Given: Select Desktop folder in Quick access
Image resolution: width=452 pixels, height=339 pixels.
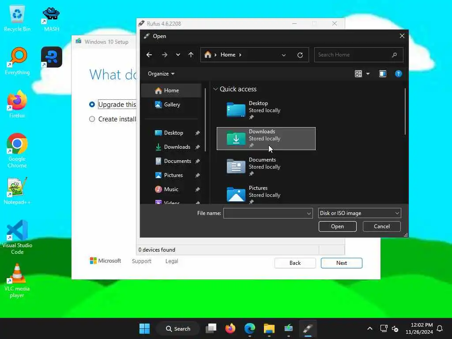Looking at the screenshot, I should click(x=266, y=110).
